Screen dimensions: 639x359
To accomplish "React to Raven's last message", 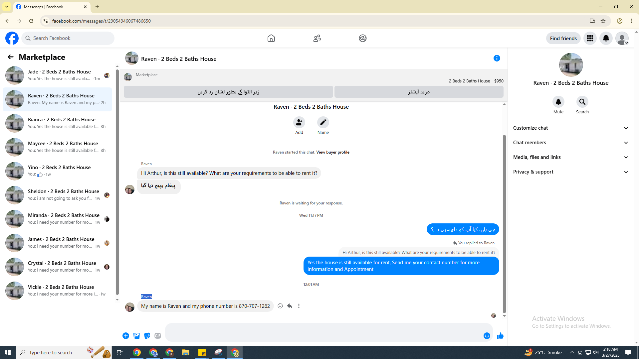I will pos(280,306).
